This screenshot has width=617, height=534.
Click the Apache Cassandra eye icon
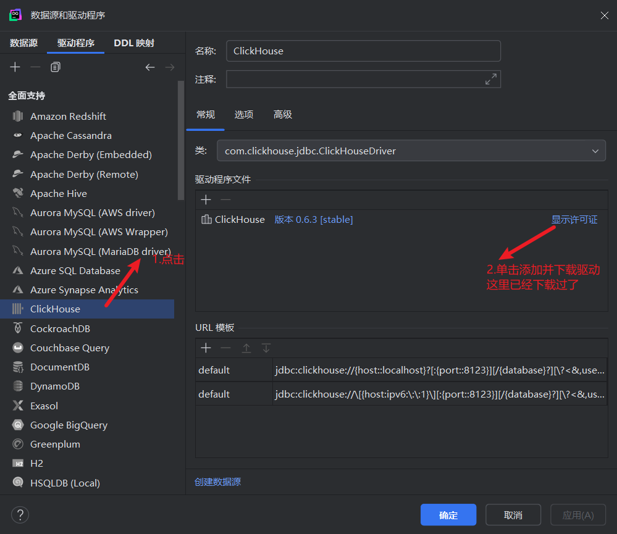click(x=18, y=135)
